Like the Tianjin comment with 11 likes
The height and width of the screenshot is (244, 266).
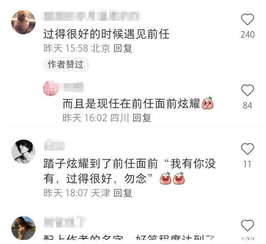tap(248, 149)
